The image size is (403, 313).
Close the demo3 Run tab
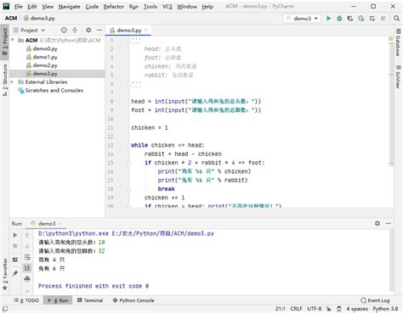coord(60,224)
